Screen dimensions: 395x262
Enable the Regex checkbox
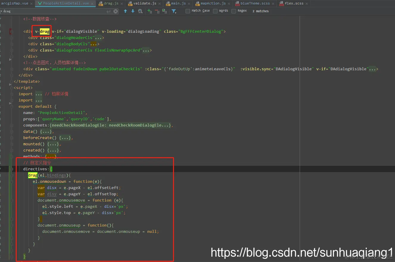pos(234,11)
